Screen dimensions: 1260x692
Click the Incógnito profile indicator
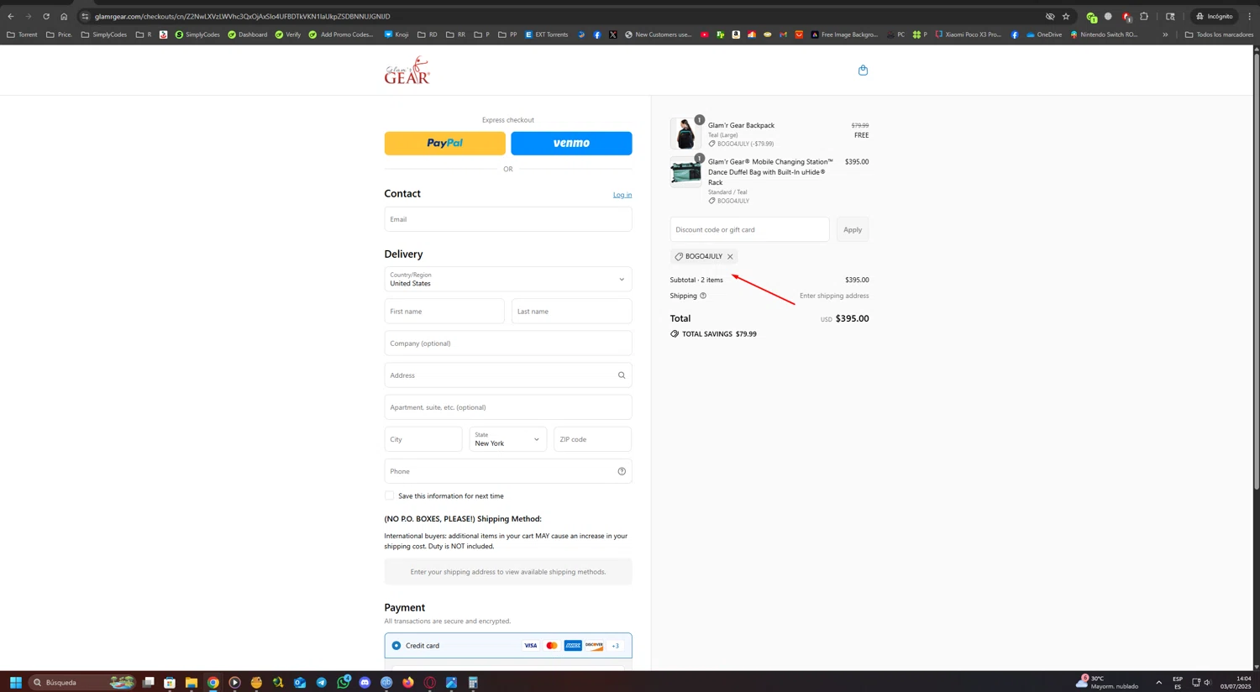1215,16
